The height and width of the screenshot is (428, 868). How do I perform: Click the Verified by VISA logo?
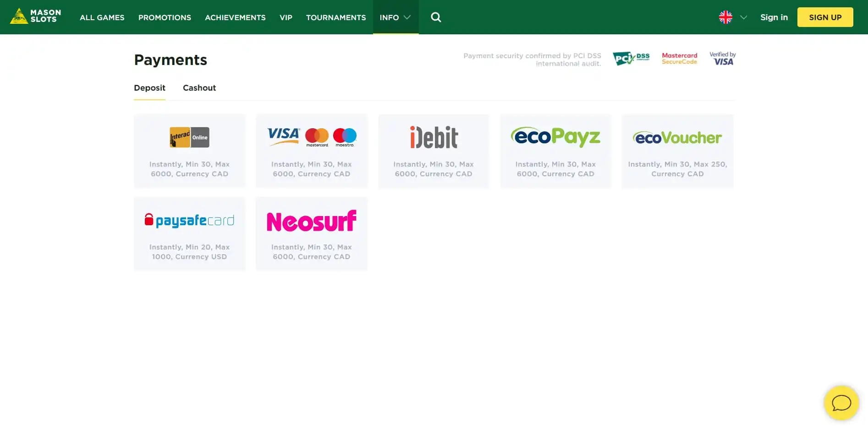click(723, 59)
